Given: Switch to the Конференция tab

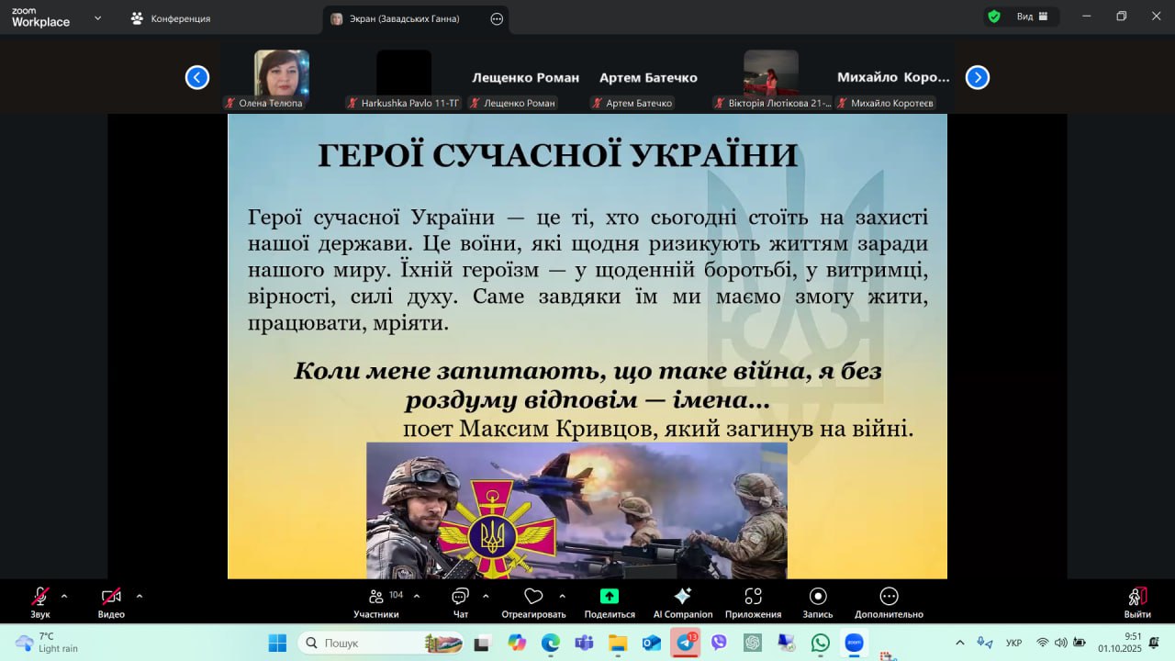Looking at the screenshot, I should click(171, 18).
